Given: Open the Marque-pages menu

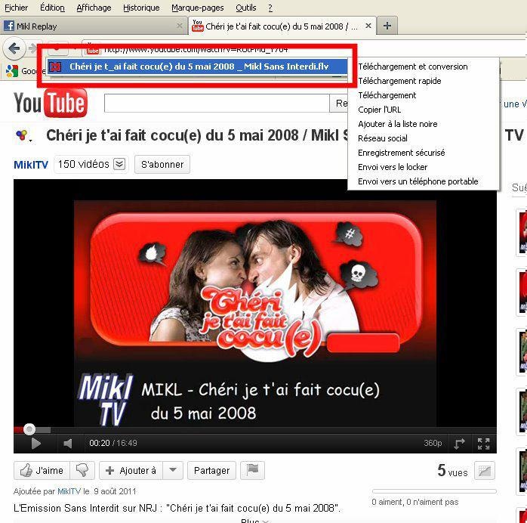Looking at the screenshot, I should (197, 8).
